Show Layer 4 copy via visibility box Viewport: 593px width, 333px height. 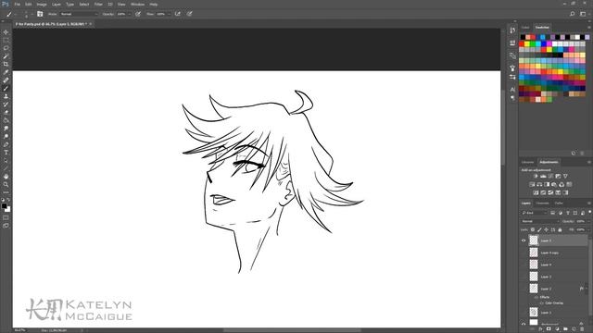[x=524, y=253]
